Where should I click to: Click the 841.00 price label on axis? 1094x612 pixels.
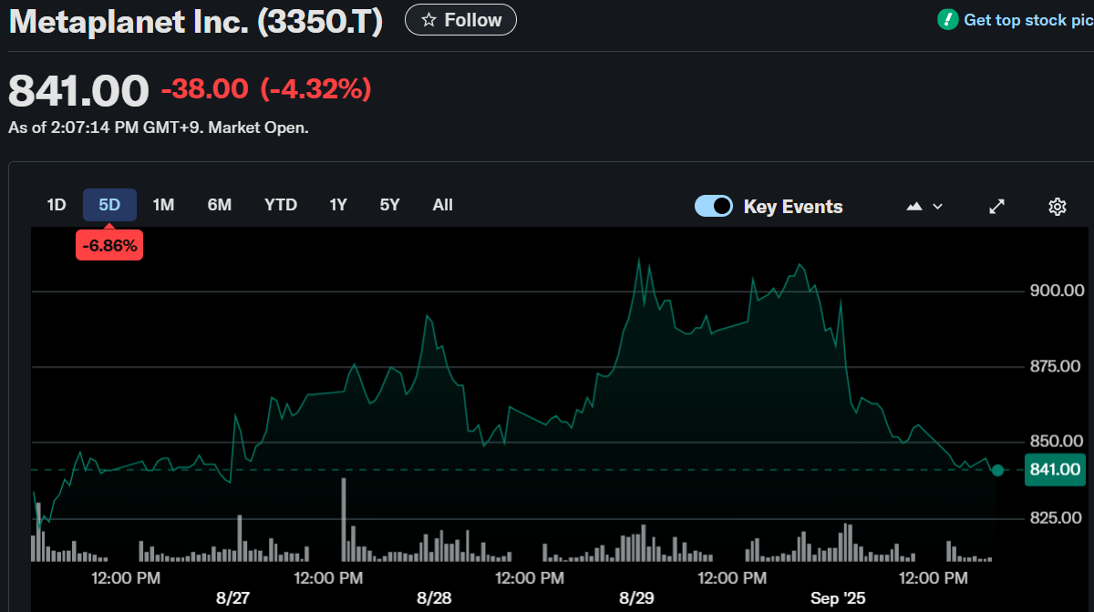pos(1055,470)
